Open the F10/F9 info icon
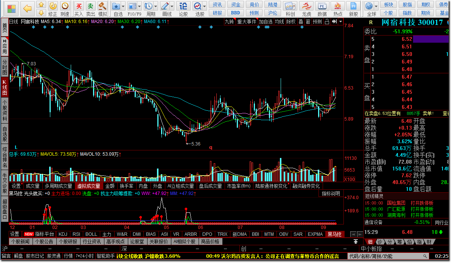The width and height of the screenshot is (452, 263). [132, 6]
